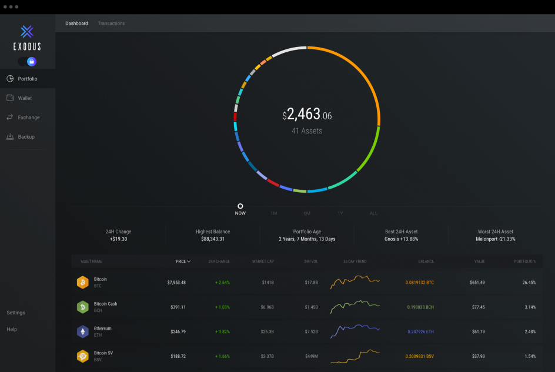Select the 6M time range
This screenshot has height=372, width=555.
pyautogui.click(x=307, y=213)
